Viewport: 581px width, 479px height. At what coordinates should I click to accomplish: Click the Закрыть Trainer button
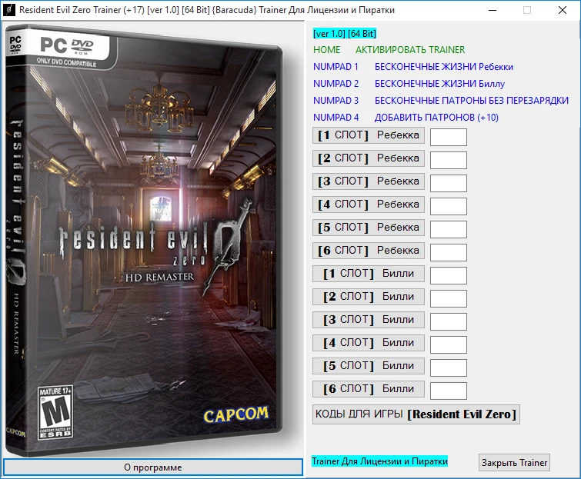[514, 463]
